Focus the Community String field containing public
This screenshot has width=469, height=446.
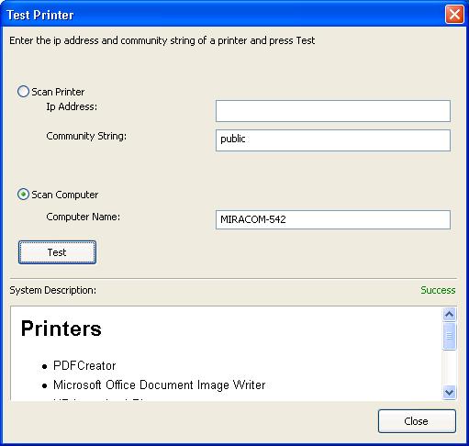click(x=333, y=140)
